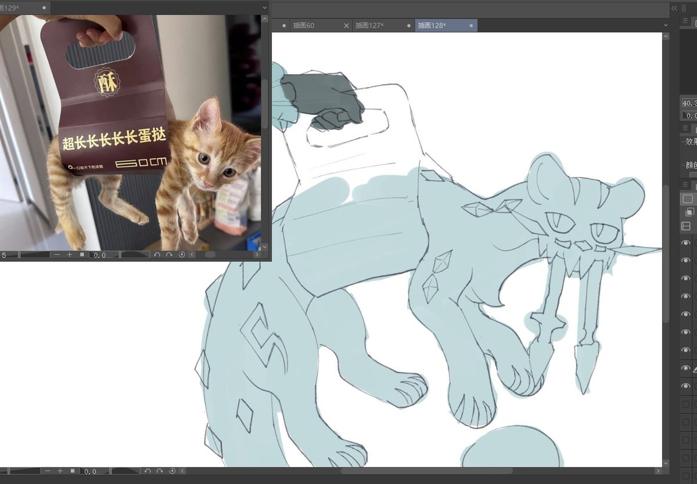
Task: Click the 40.3 value field in right panel
Action: [689, 103]
